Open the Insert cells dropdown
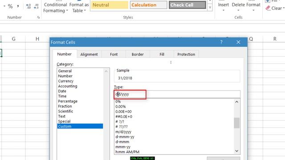The width and height of the screenshot is (285, 160). click(x=224, y=10)
